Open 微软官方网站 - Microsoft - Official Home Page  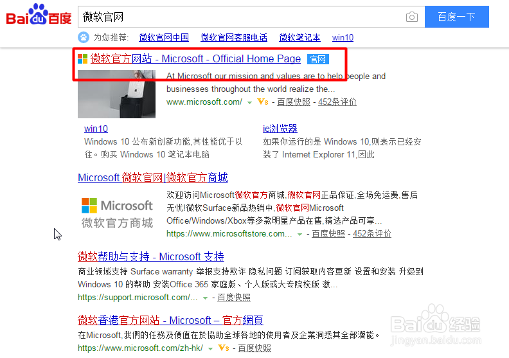195,58
